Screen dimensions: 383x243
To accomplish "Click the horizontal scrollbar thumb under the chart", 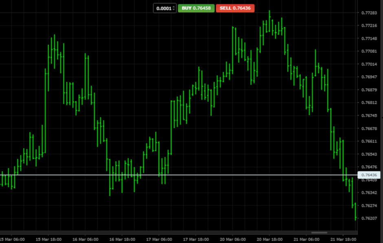I will click(319, 232).
